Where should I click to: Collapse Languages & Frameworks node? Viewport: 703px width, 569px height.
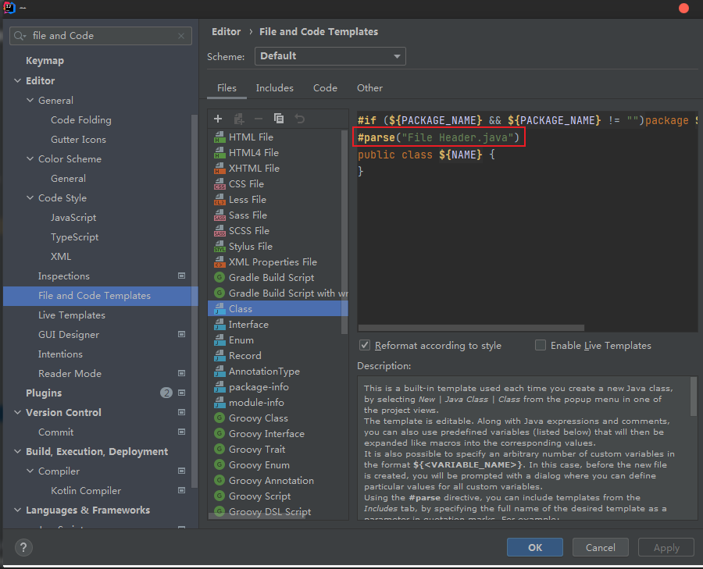point(17,510)
